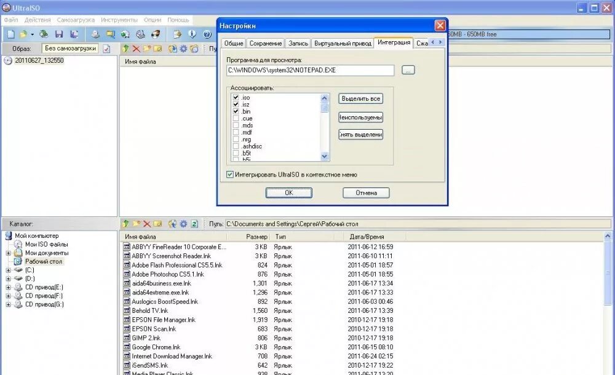The height and width of the screenshot is (375, 615).
Task: Click the Снять выделение button
Action: (361, 135)
